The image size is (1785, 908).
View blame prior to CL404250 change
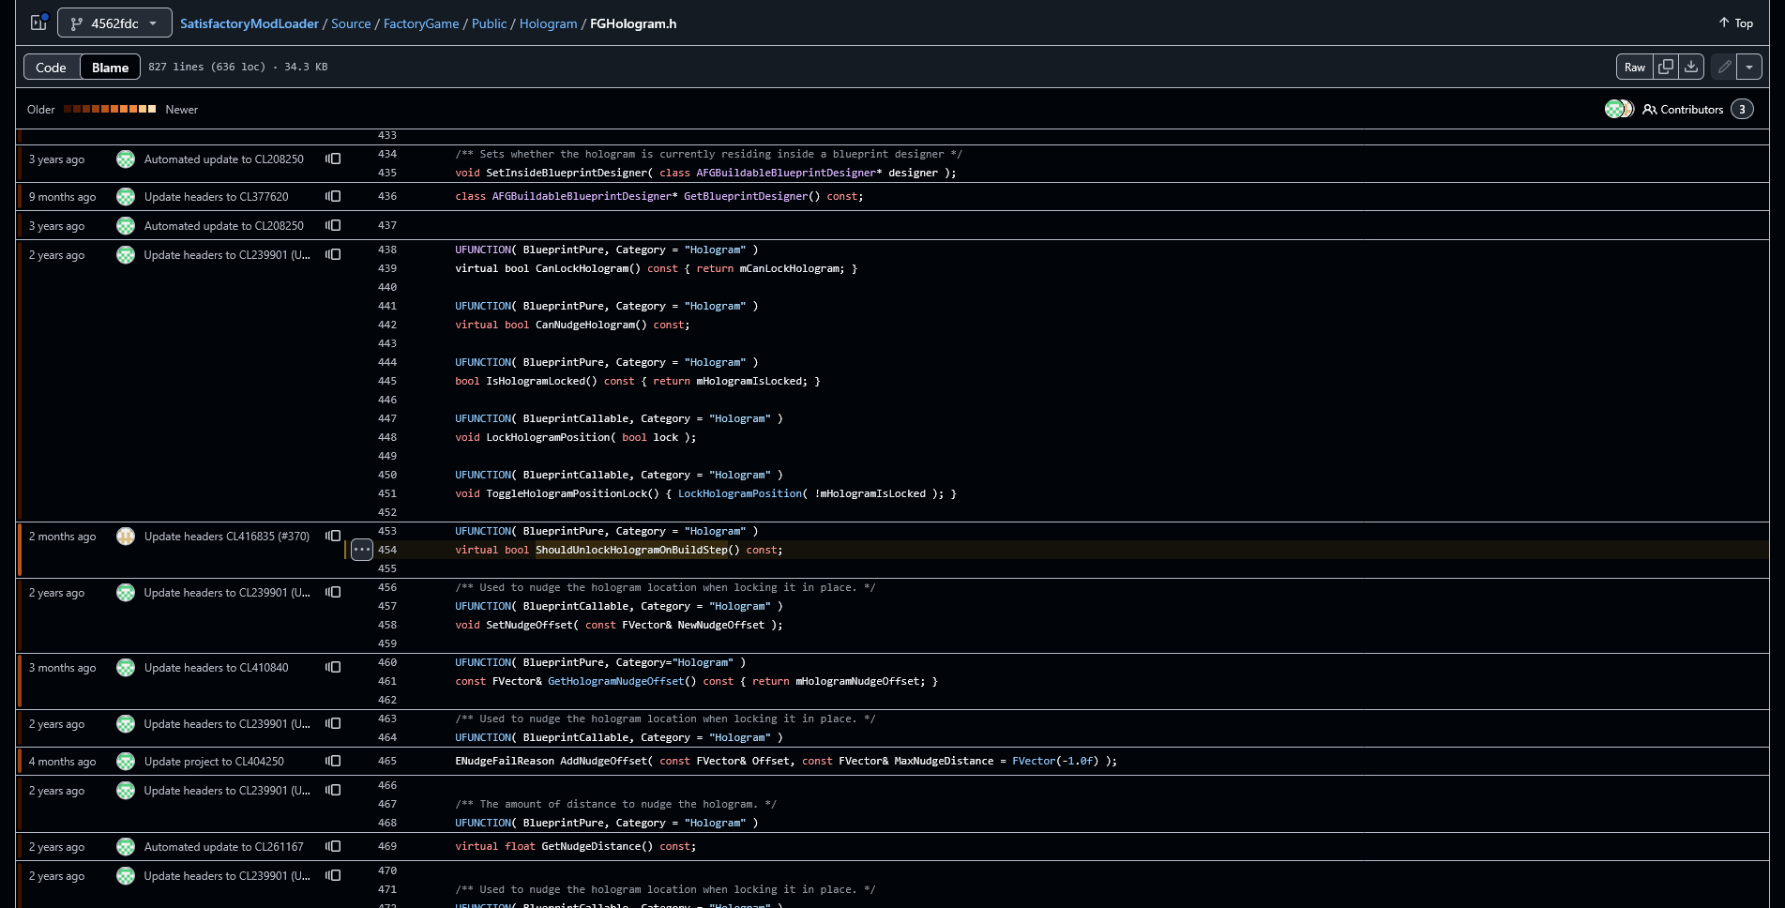(333, 761)
